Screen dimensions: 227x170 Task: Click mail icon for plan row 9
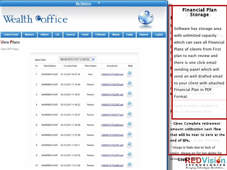point(130,155)
